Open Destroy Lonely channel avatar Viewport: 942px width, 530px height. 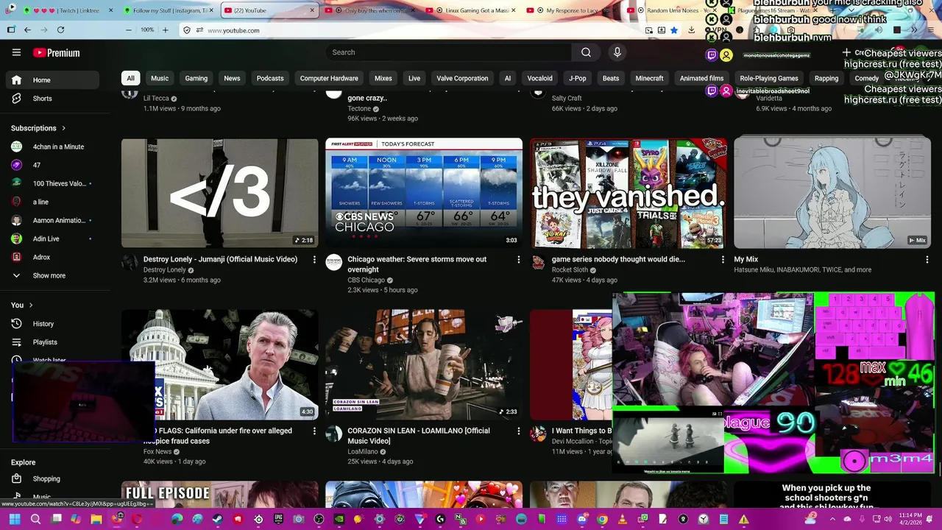click(x=130, y=263)
